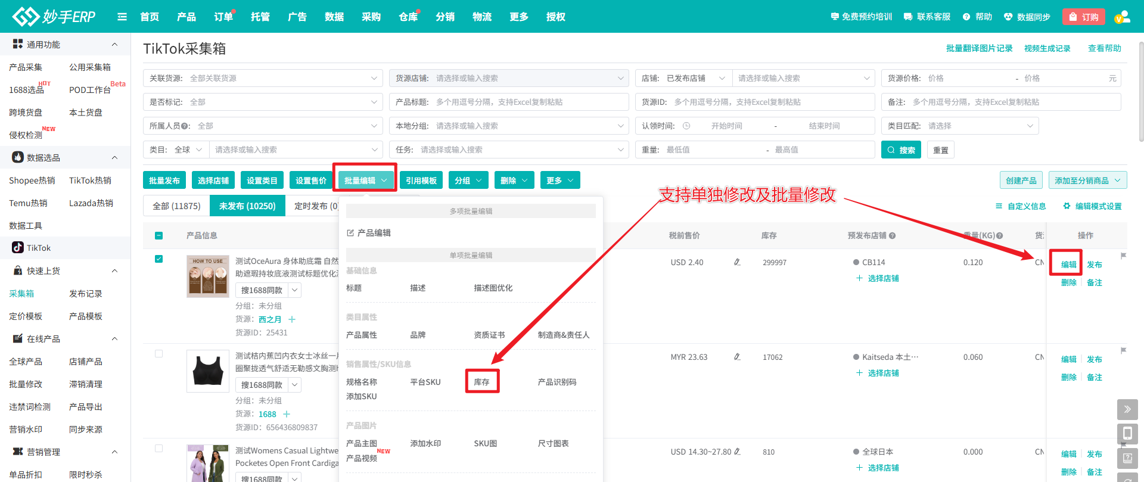Click the black bra product thumbnail
1144x482 pixels.
click(207, 371)
